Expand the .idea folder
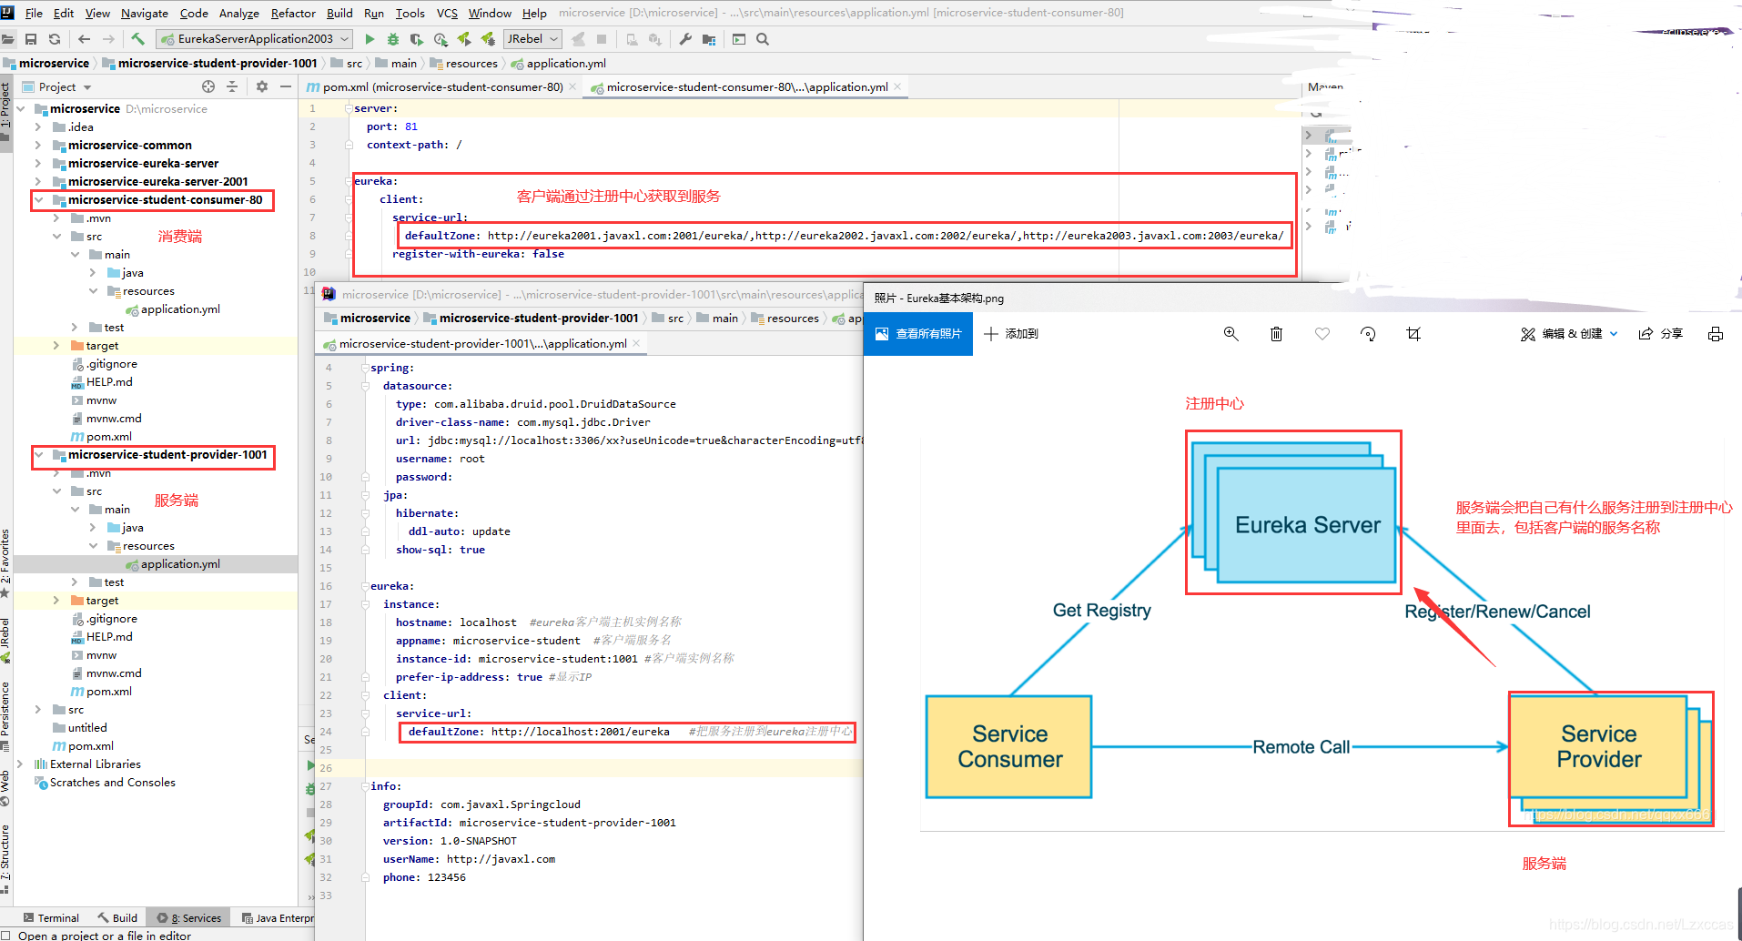This screenshot has width=1742, height=941. (x=37, y=126)
